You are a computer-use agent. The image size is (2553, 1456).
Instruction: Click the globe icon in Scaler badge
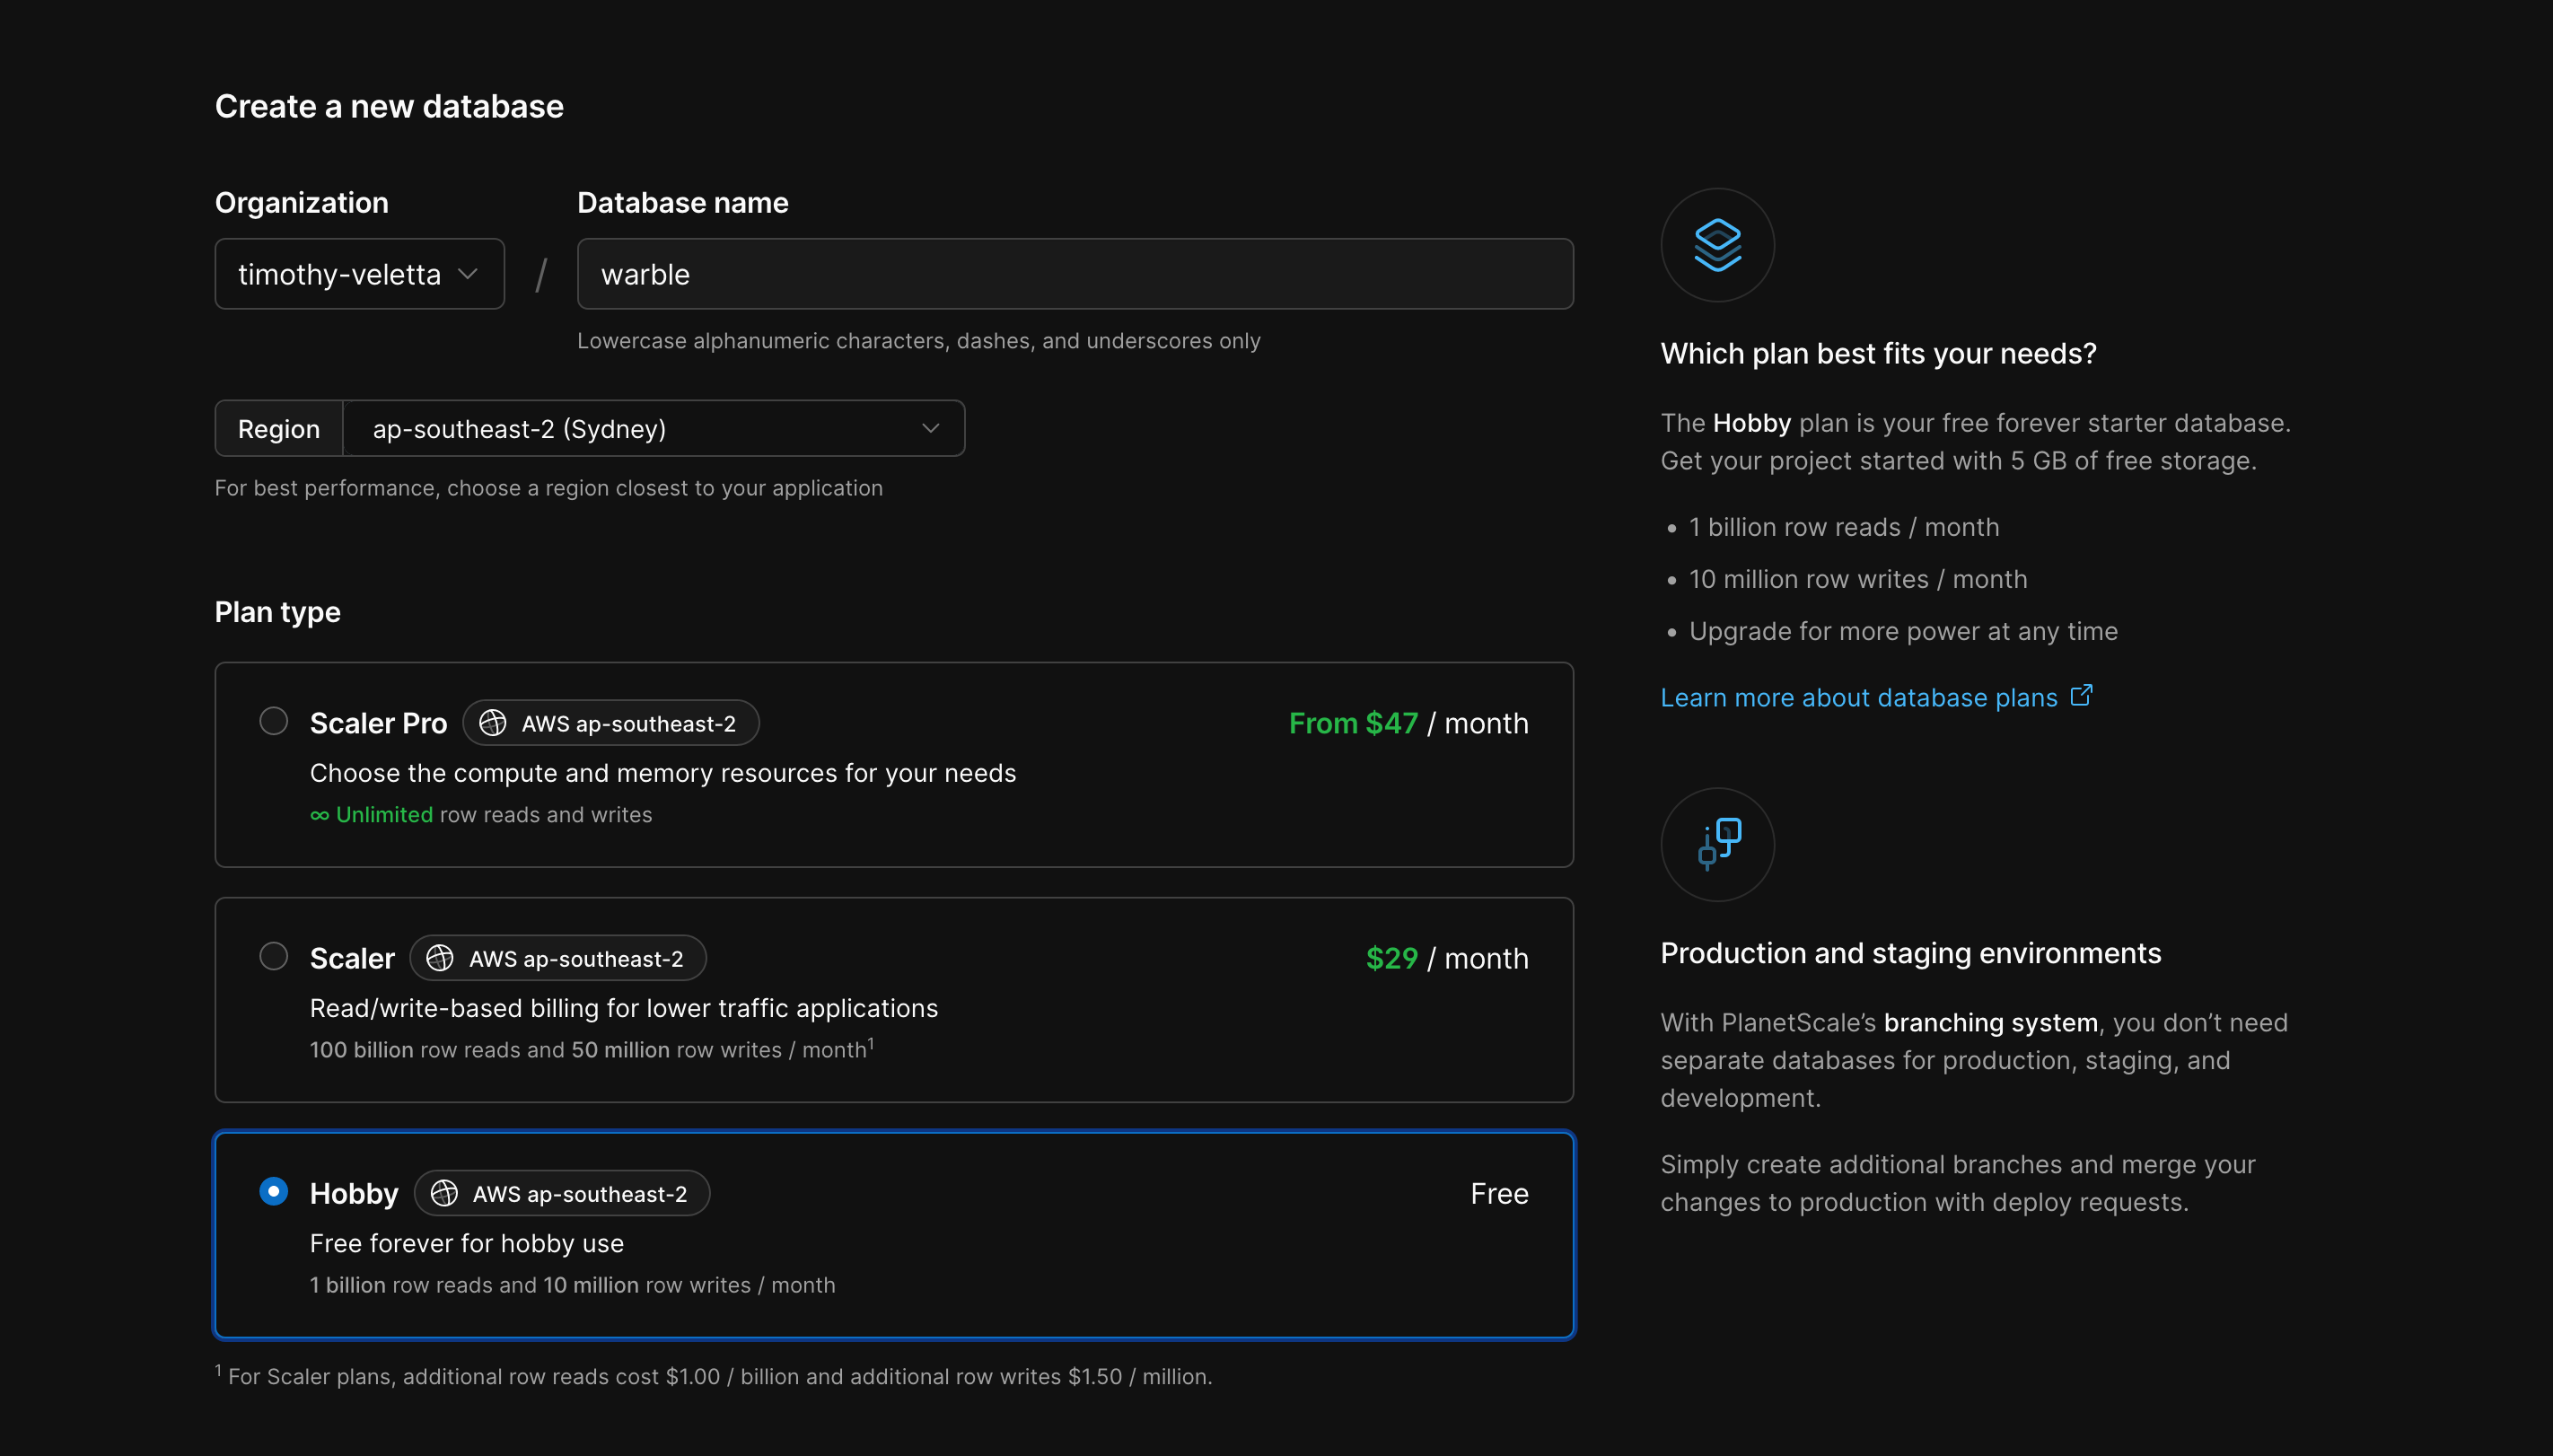tap(440, 958)
